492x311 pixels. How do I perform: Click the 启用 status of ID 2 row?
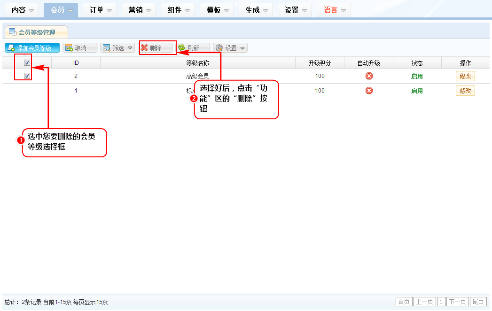(417, 76)
